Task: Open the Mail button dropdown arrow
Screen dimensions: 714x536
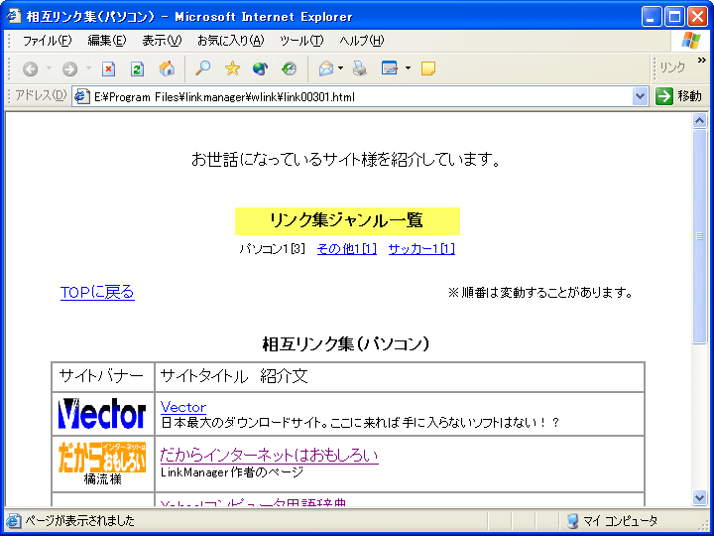Action: 340,68
